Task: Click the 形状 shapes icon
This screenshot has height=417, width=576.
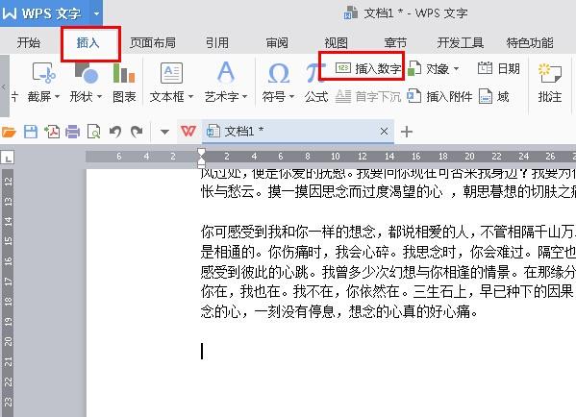Action: (86, 72)
